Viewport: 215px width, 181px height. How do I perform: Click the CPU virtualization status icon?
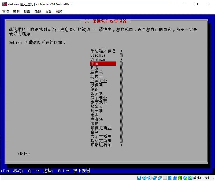tap(180, 178)
